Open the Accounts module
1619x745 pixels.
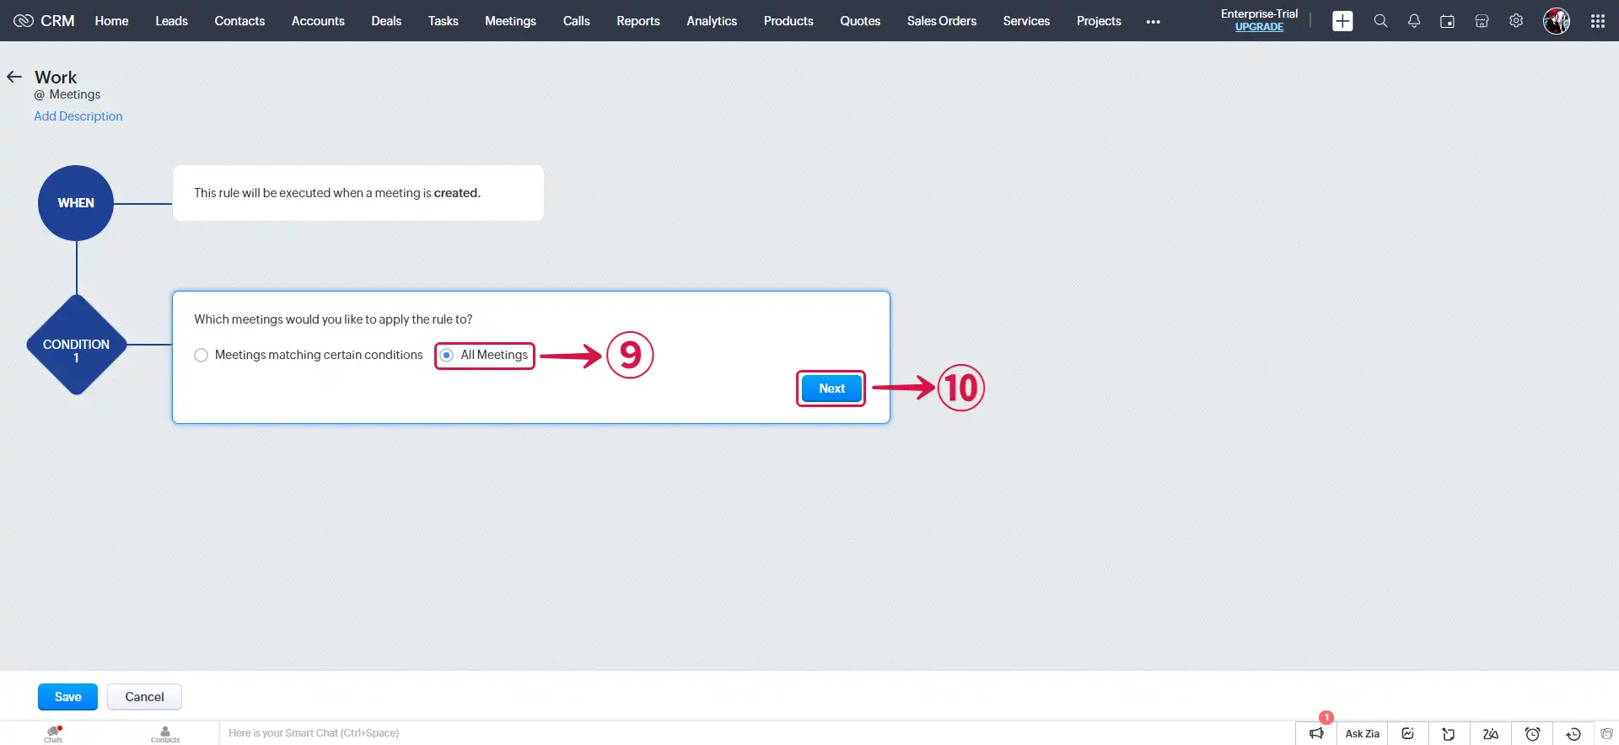(318, 21)
